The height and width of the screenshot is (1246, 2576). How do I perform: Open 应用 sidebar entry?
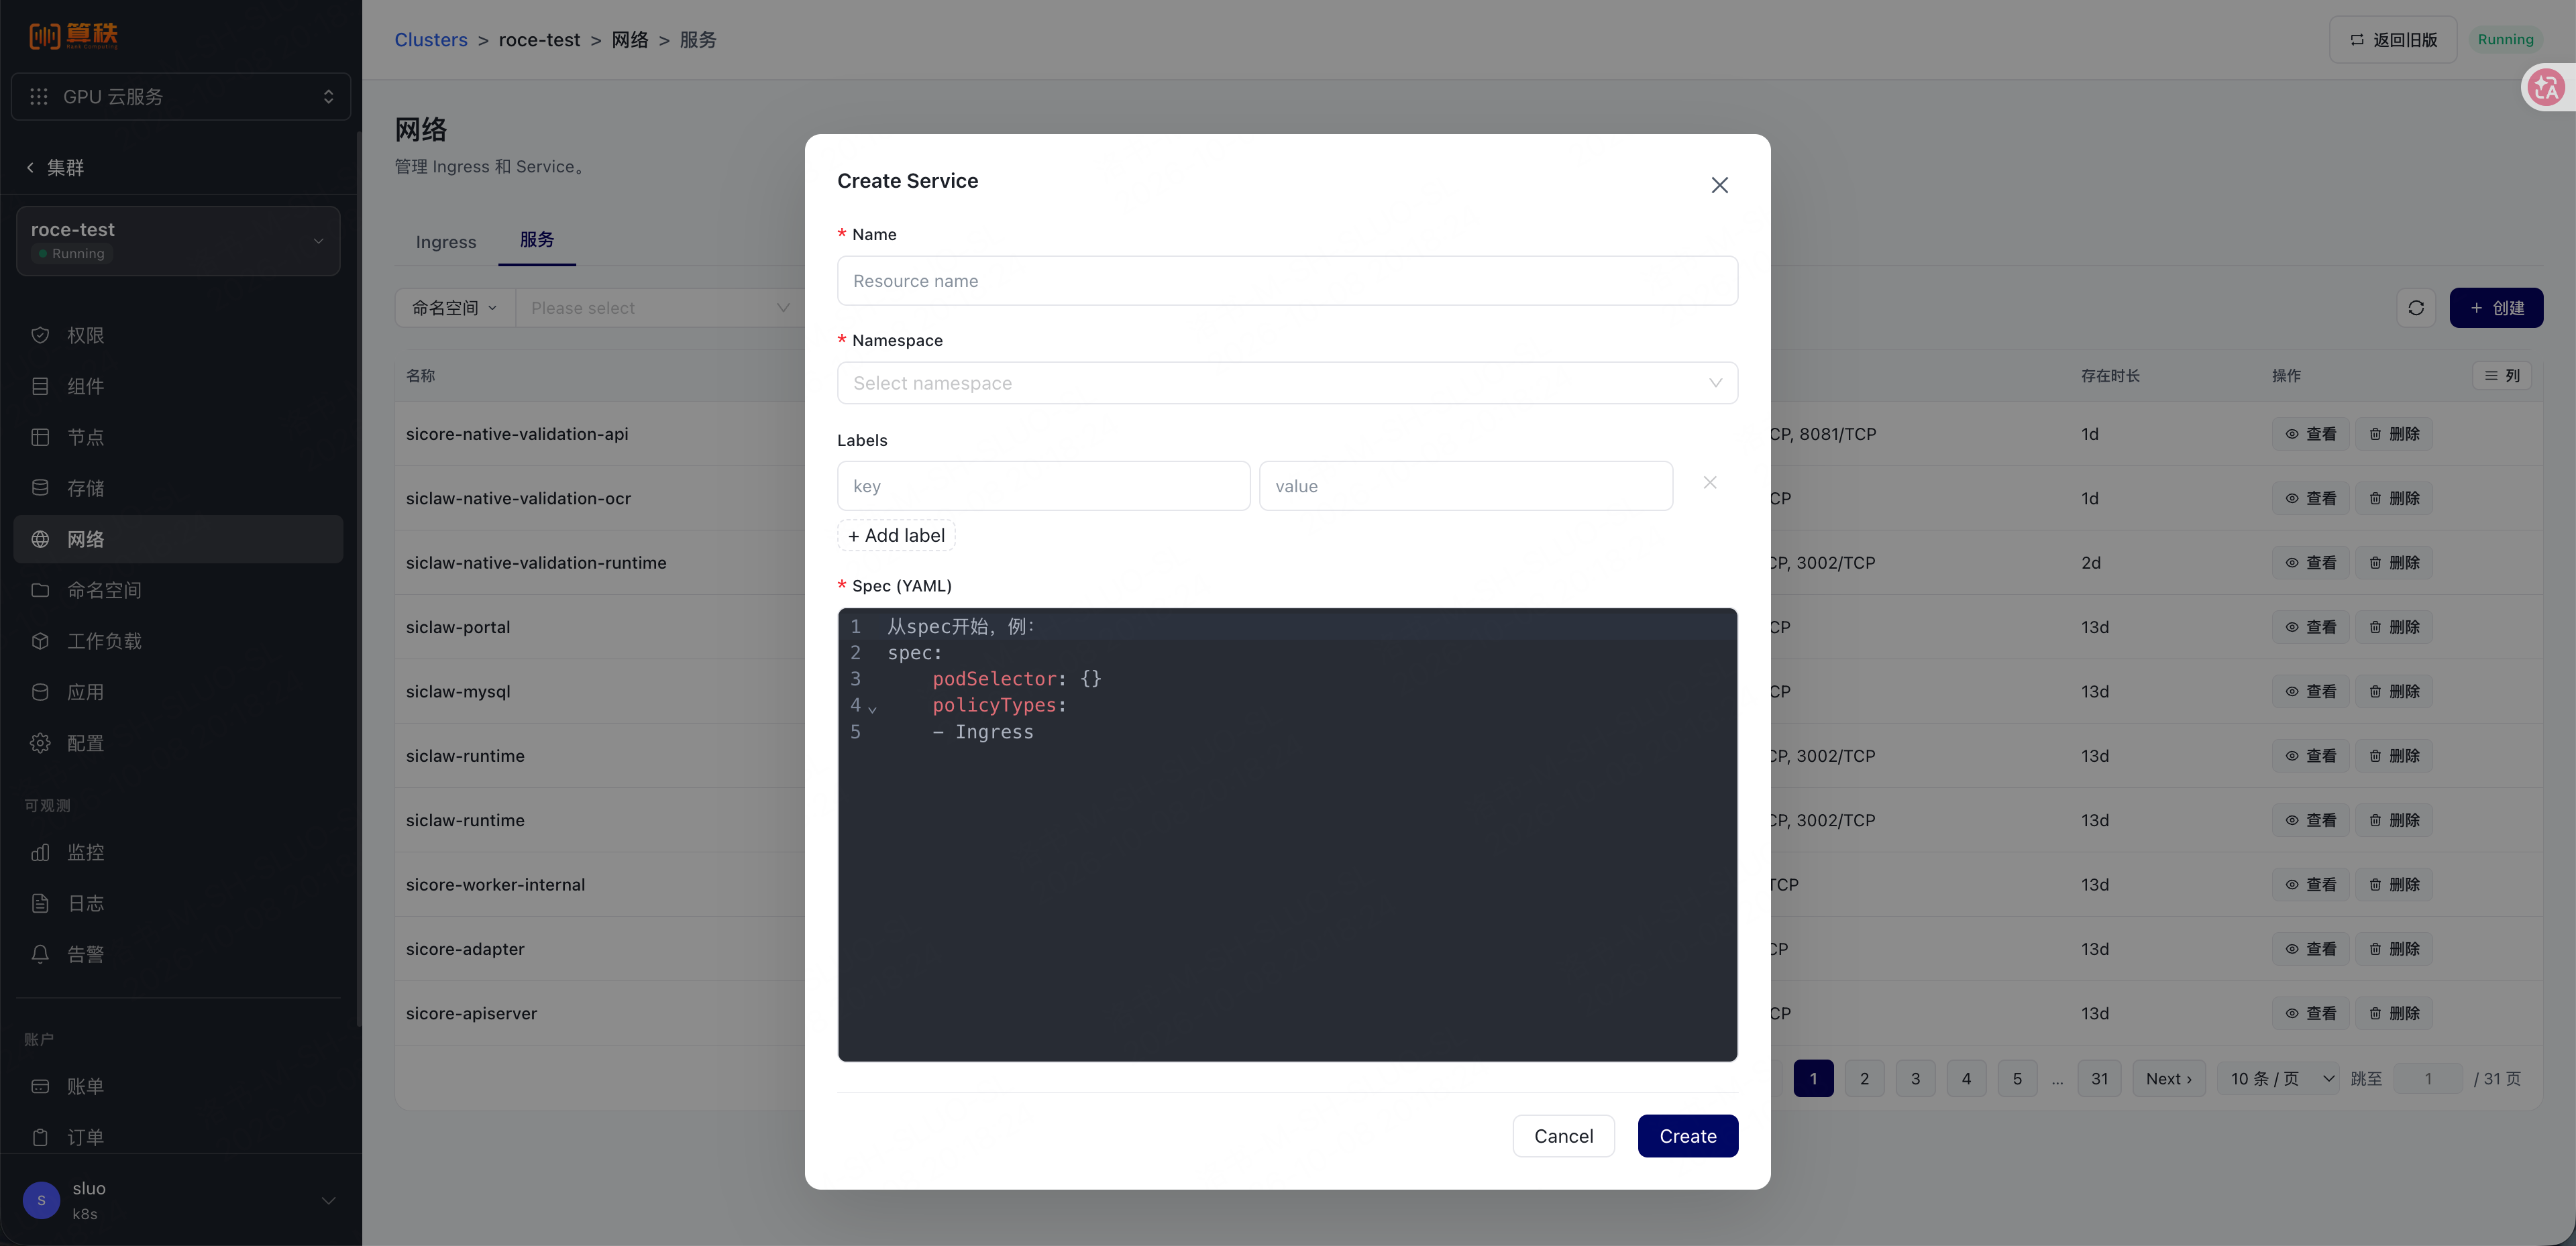point(178,692)
